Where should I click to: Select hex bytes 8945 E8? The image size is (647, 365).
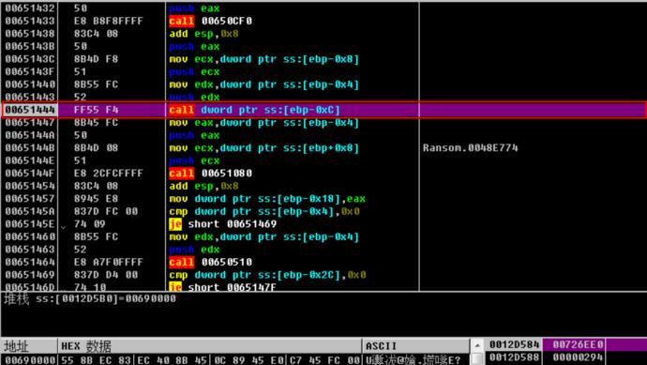[97, 199]
